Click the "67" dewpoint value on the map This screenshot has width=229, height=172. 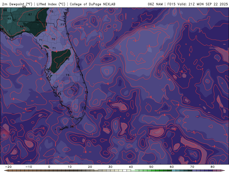pos(30,15)
